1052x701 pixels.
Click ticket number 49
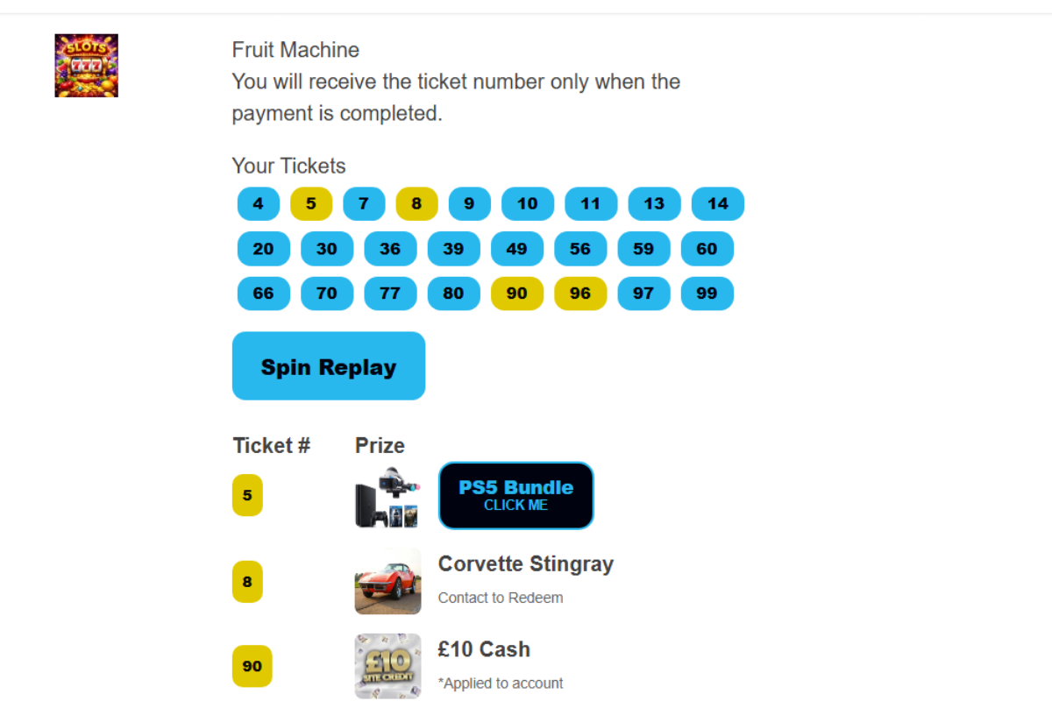click(517, 249)
